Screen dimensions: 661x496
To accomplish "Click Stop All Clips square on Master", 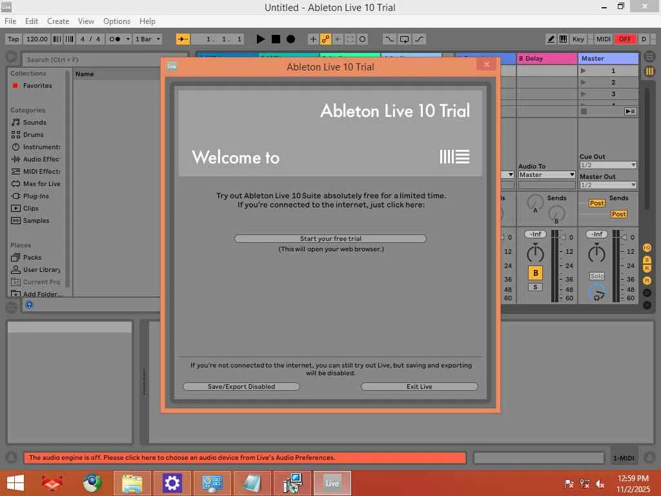I will click(x=584, y=111).
